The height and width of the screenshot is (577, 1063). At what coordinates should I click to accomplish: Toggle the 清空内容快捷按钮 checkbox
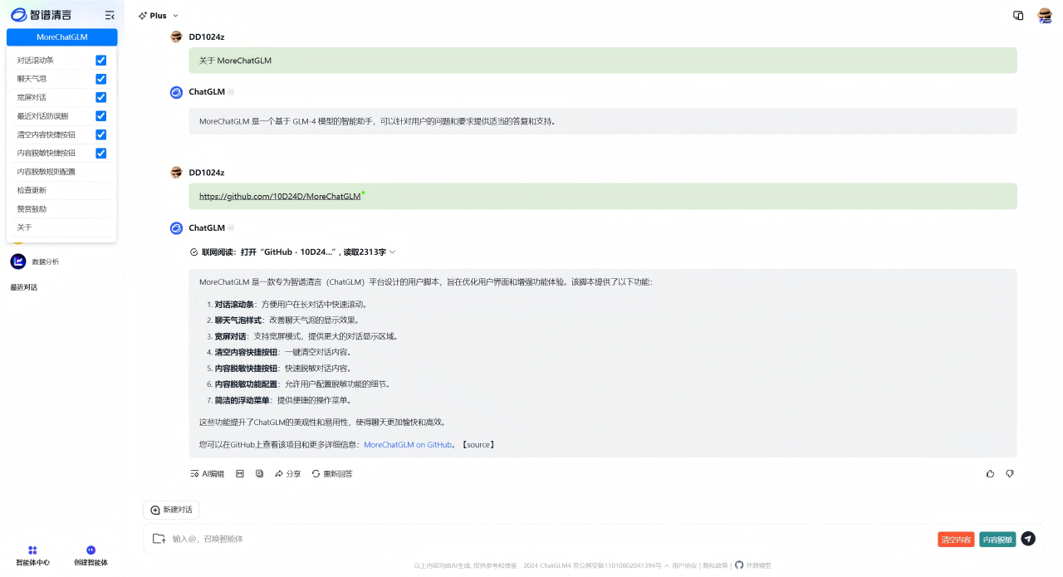point(100,134)
